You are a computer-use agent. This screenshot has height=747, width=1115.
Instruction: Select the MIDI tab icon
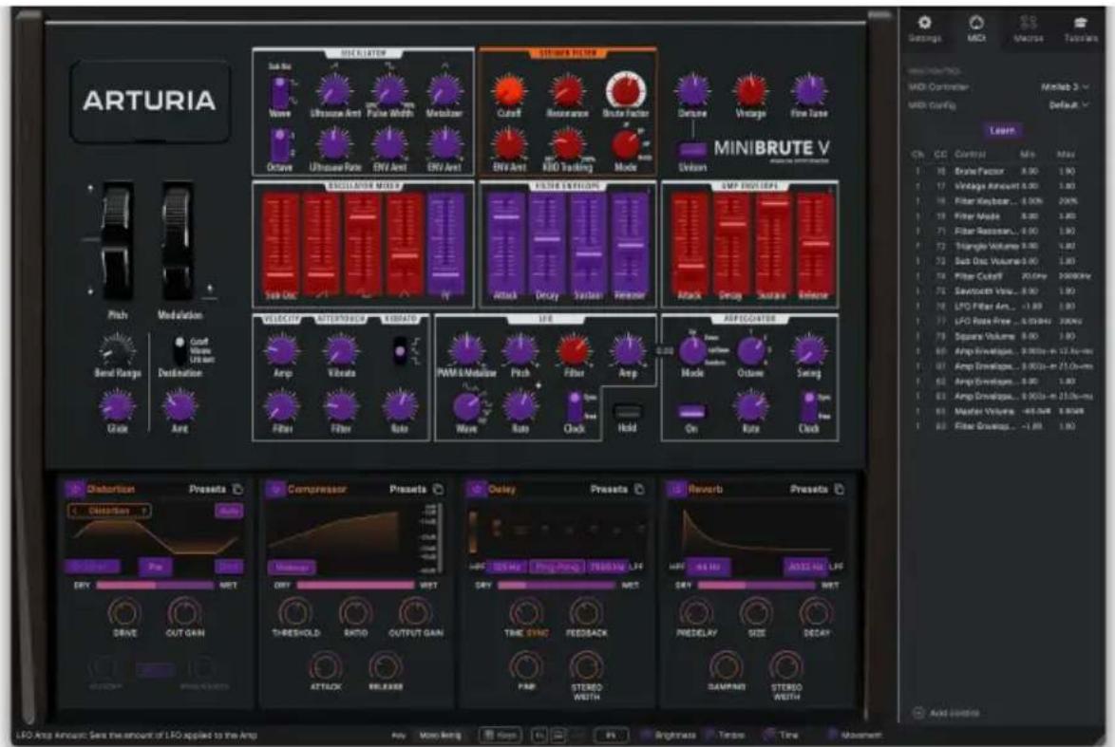pos(976,29)
